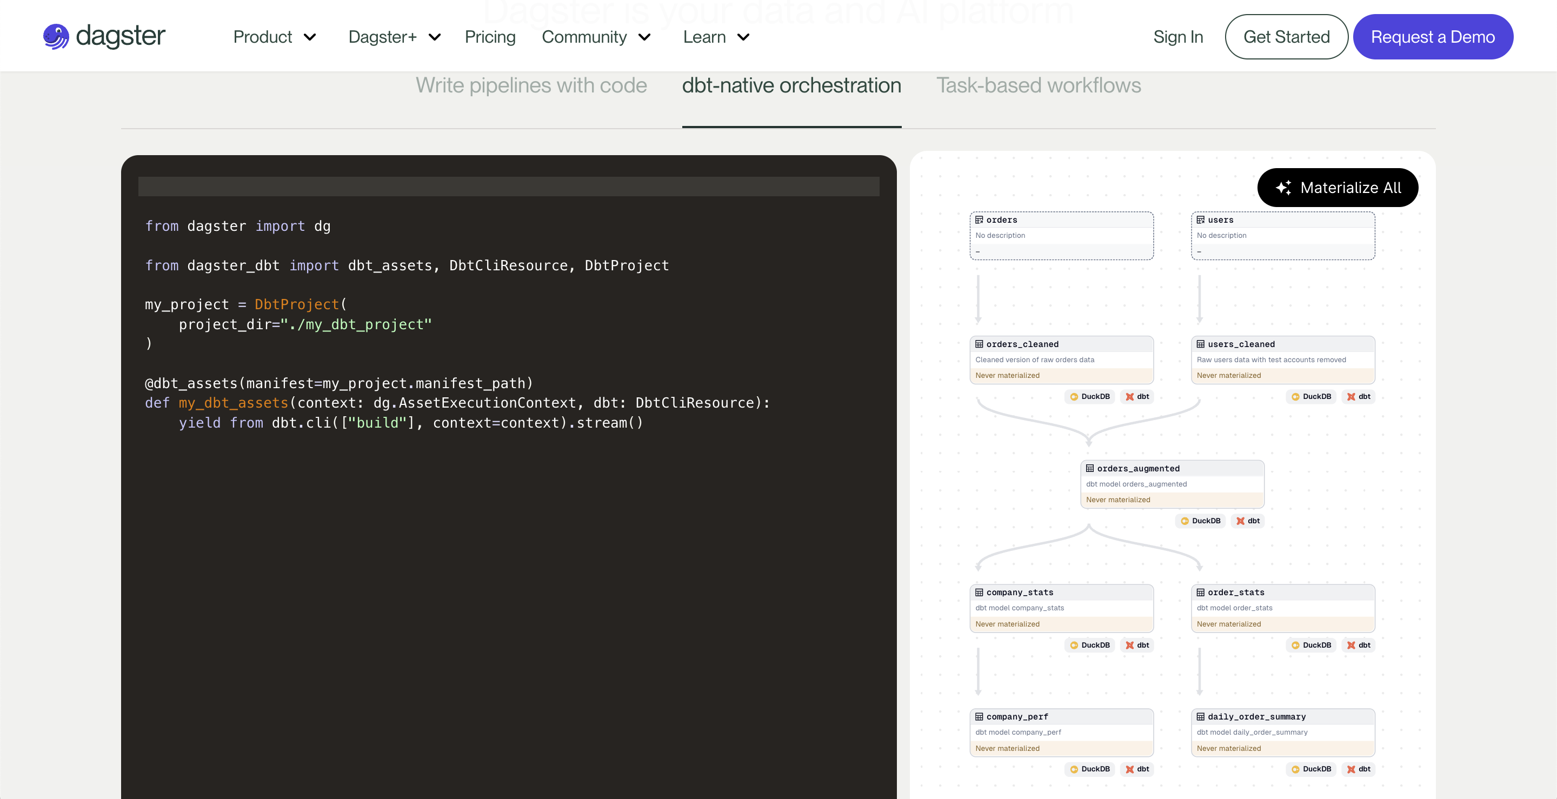Click table icon on daily_order_summary node
The height and width of the screenshot is (799, 1557).
pos(1200,717)
